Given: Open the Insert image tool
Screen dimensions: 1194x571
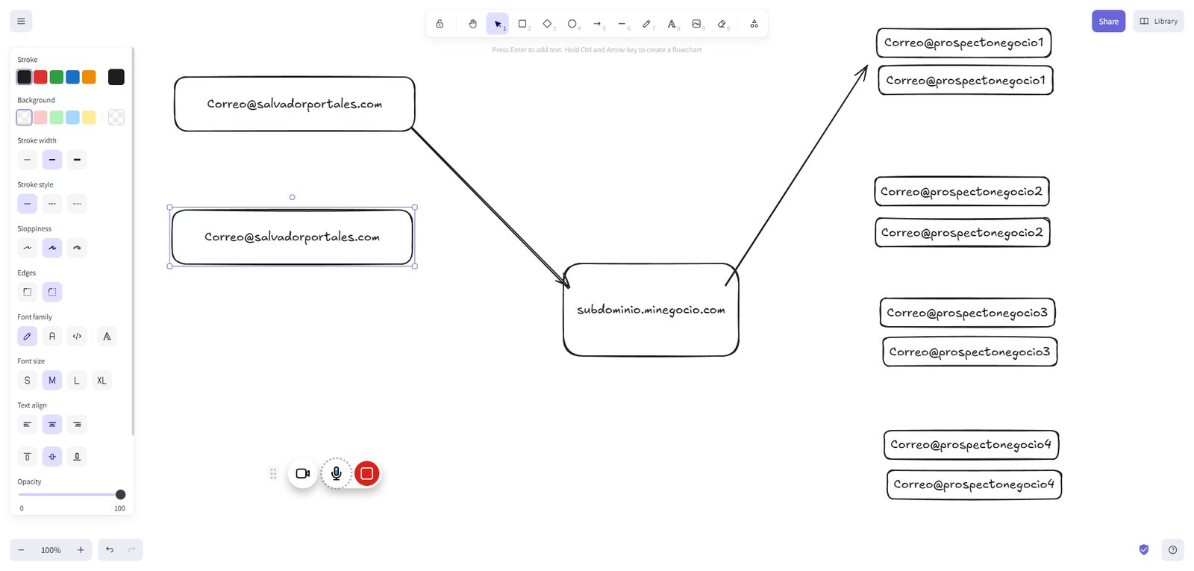Looking at the screenshot, I should (x=696, y=24).
